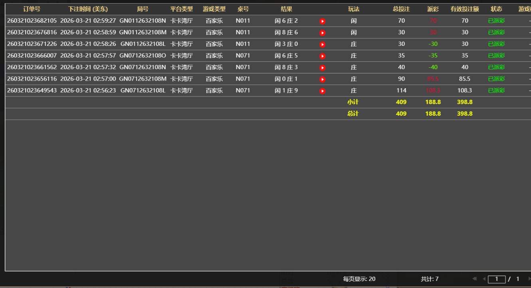Open the video replay for result 闲 8 庄 6

(322, 32)
